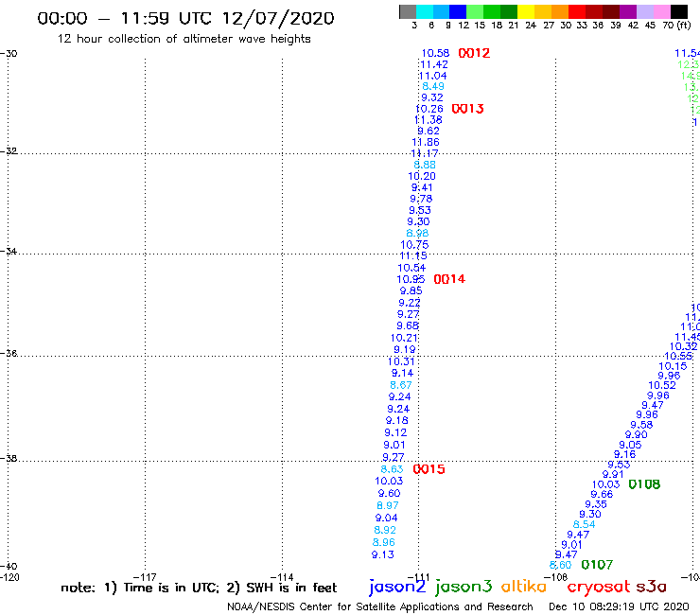This screenshot has height=615, width=700.
Task: Click the wave height value 9.68
Action: pos(408,326)
